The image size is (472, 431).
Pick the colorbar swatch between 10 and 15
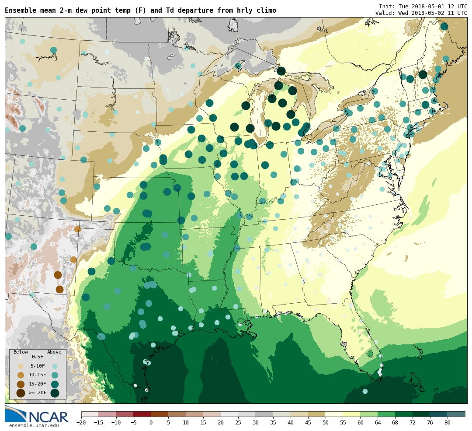(x=194, y=414)
